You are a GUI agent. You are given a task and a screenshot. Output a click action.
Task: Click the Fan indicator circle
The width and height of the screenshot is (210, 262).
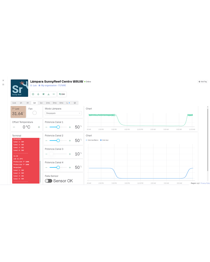pyautogui.click(x=34, y=113)
